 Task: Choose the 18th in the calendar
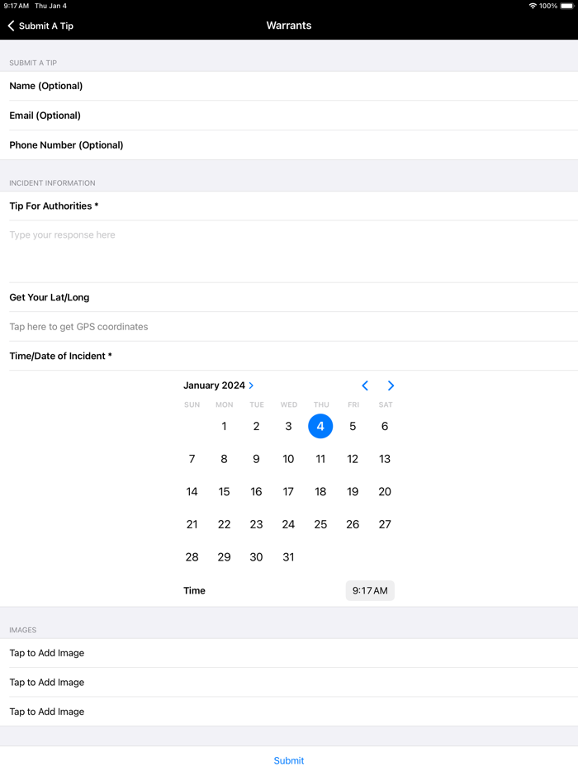tap(320, 492)
